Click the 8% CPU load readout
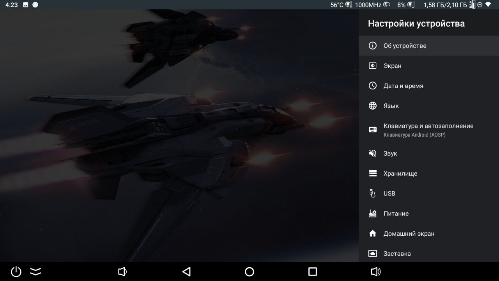 pyautogui.click(x=401, y=5)
